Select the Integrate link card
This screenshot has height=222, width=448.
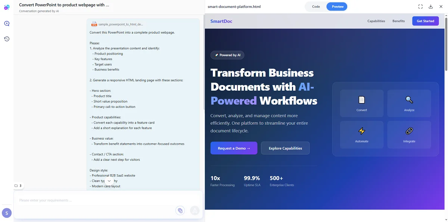tap(409, 135)
